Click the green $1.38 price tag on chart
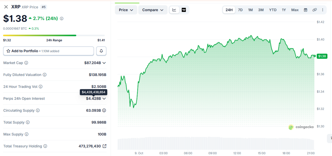 tap(322, 56)
